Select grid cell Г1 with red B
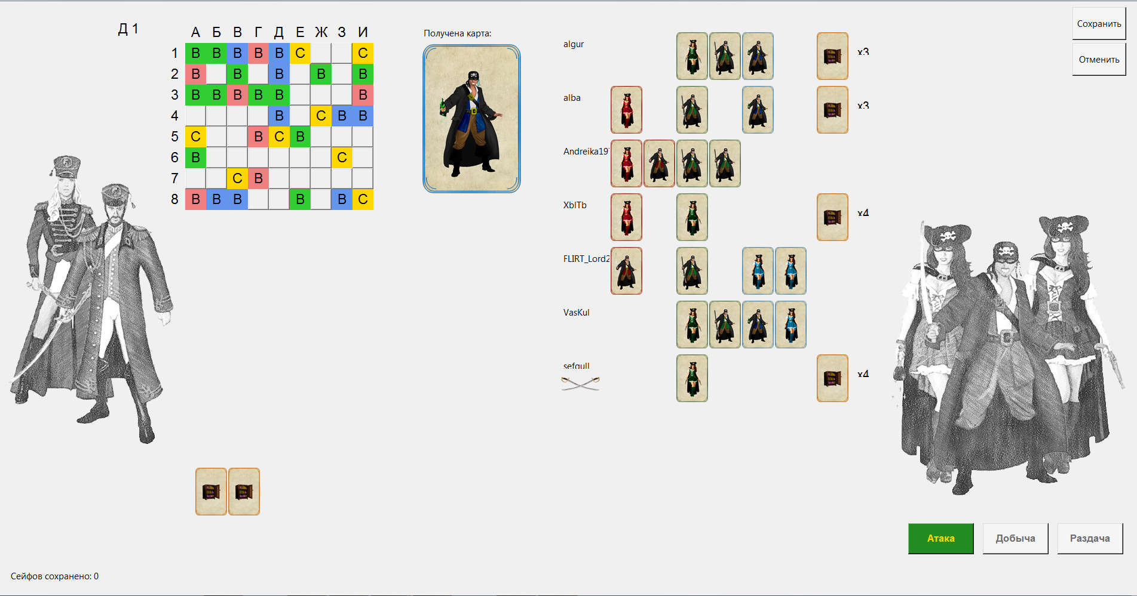The width and height of the screenshot is (1137, 596). coord(258,53)
